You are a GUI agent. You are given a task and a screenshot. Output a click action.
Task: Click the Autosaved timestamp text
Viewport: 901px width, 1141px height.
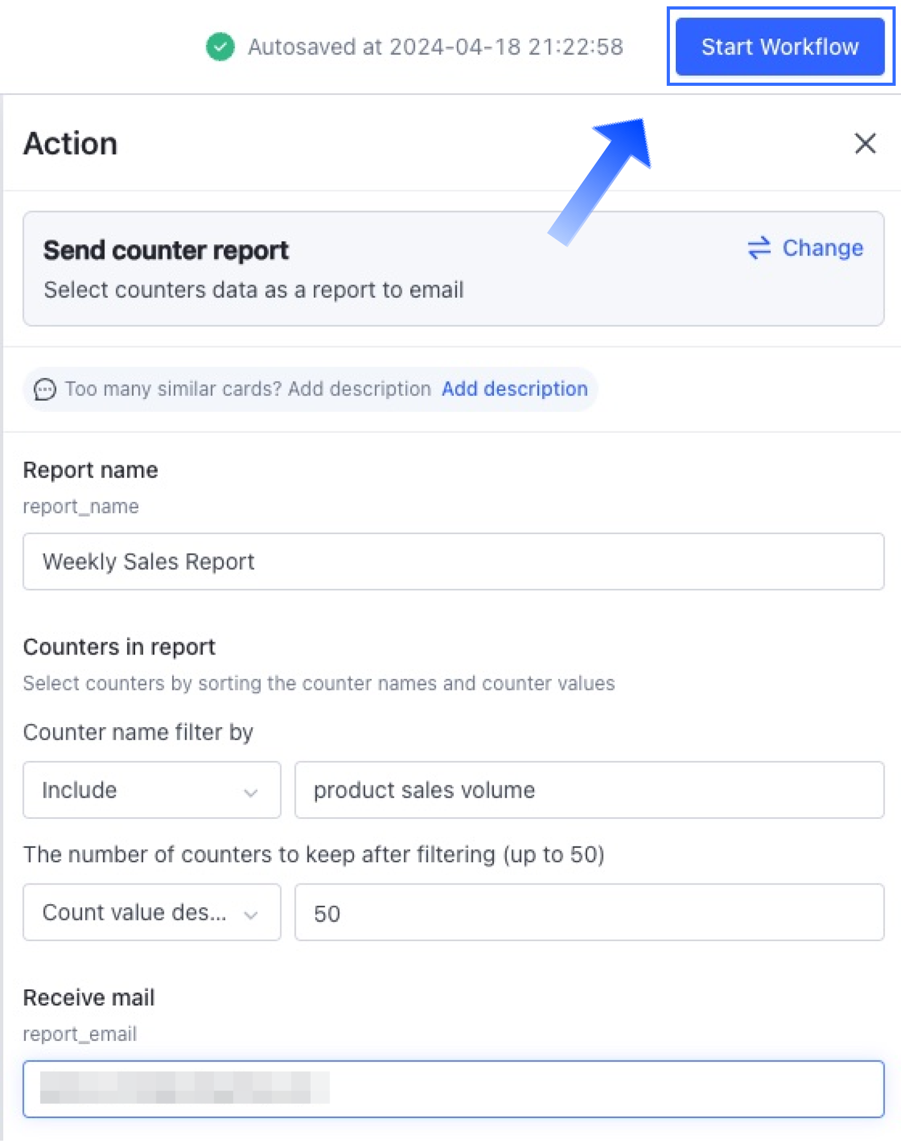coord(436,47)
